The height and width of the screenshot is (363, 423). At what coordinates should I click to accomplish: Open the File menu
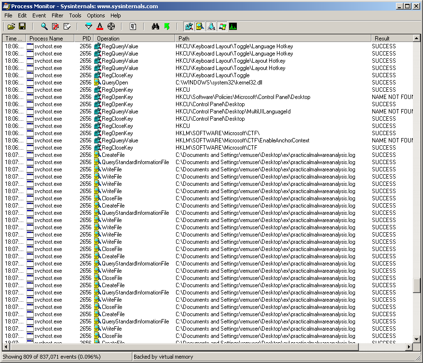pyautogui.click(x=8, y=15)
